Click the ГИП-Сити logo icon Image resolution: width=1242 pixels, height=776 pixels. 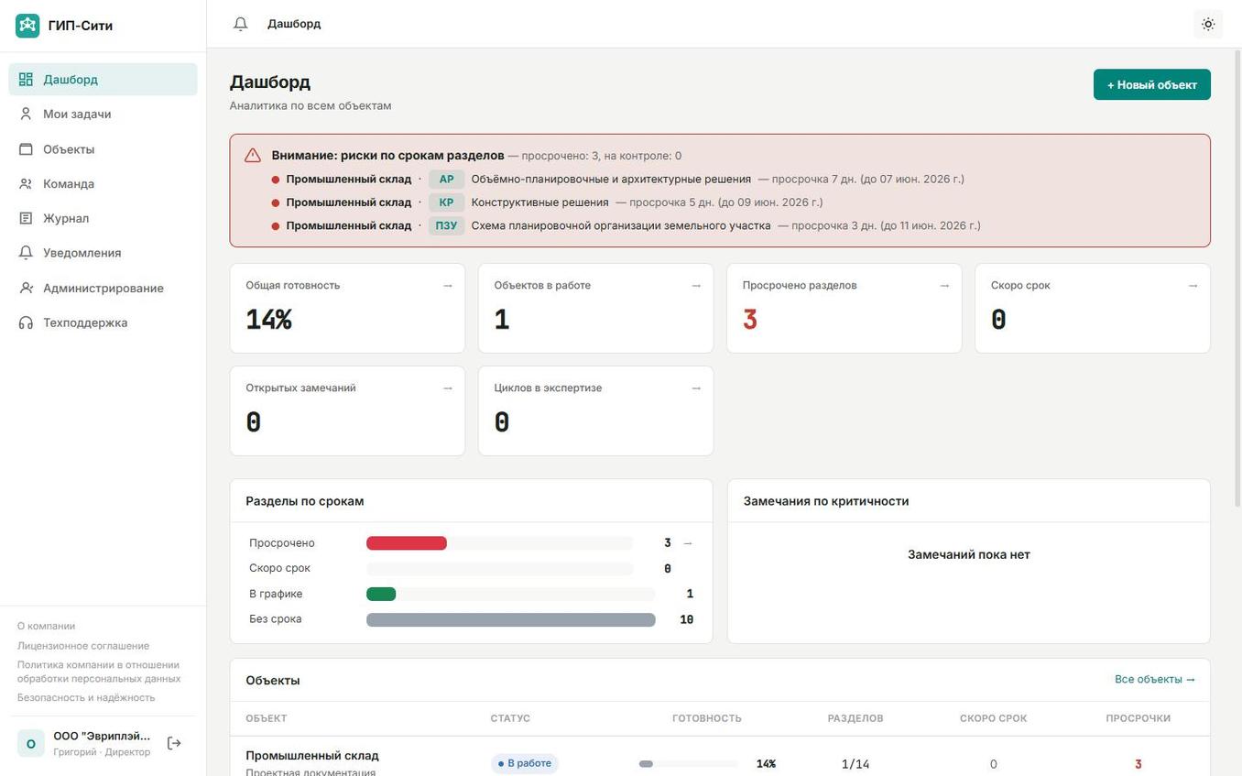point(27,26)
